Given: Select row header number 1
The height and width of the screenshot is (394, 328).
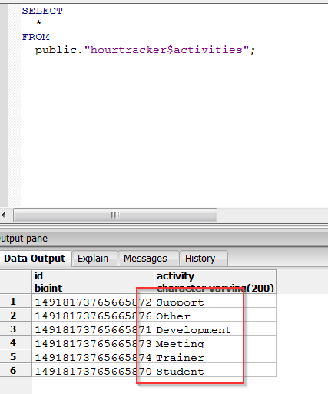Looking at the screenshot, I should (x=16, y=301).
